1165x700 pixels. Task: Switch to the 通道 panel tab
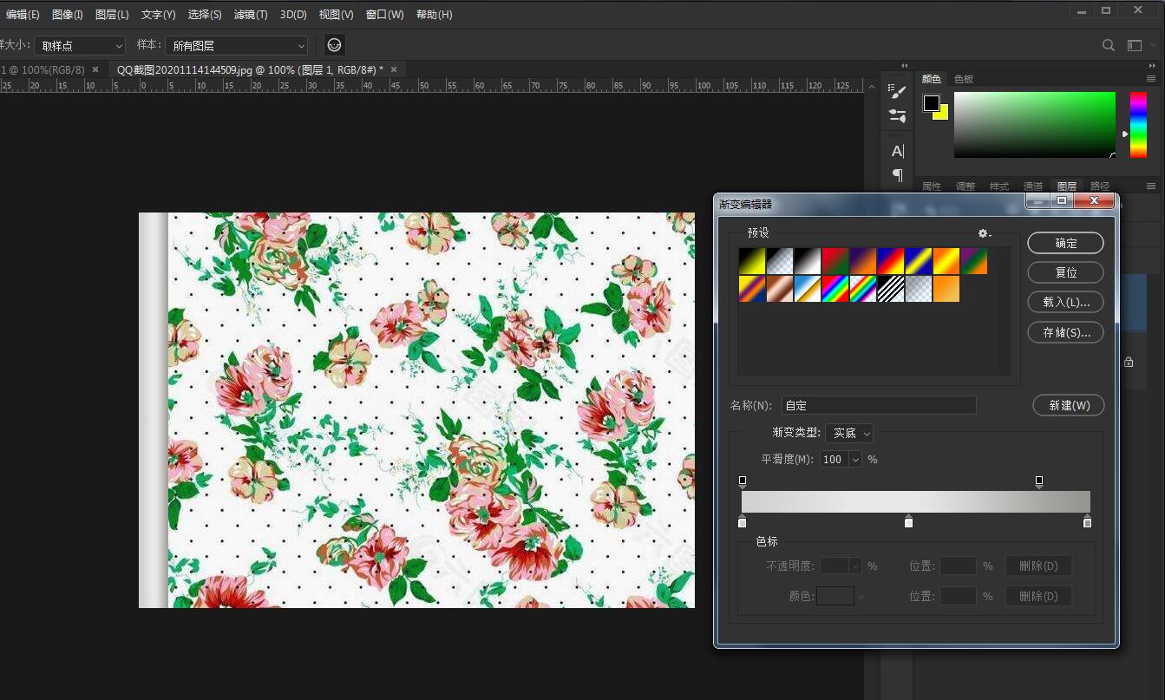(x=1032, y=186)
